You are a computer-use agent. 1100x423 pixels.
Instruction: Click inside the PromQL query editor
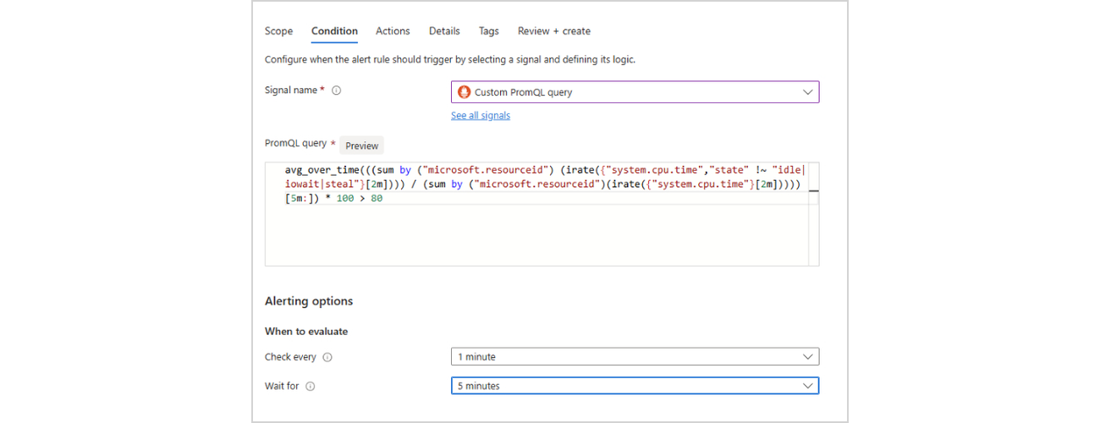coord(533,237)
